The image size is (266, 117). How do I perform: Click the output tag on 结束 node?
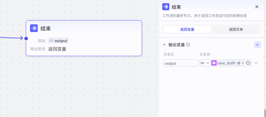coord(58,41)
